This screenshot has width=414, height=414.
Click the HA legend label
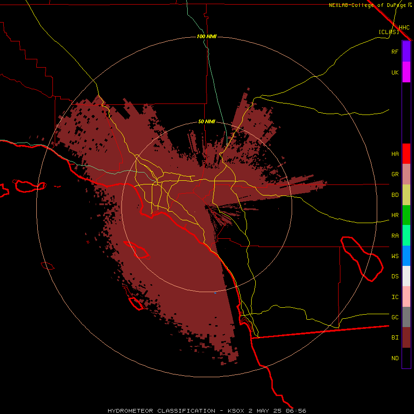(x=395, y=154)
